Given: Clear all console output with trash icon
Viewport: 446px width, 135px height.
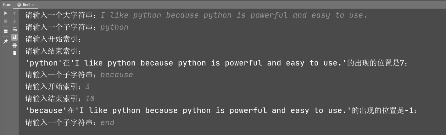Looking at the screenshot, I should (x=14, y=53).
